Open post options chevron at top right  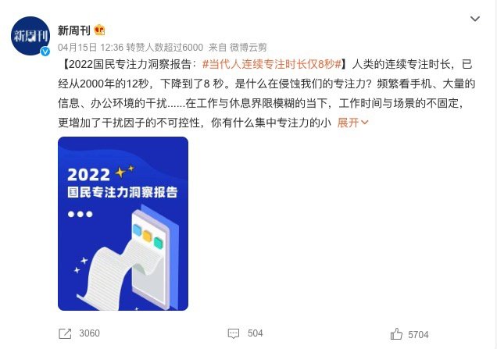point(475,19)
